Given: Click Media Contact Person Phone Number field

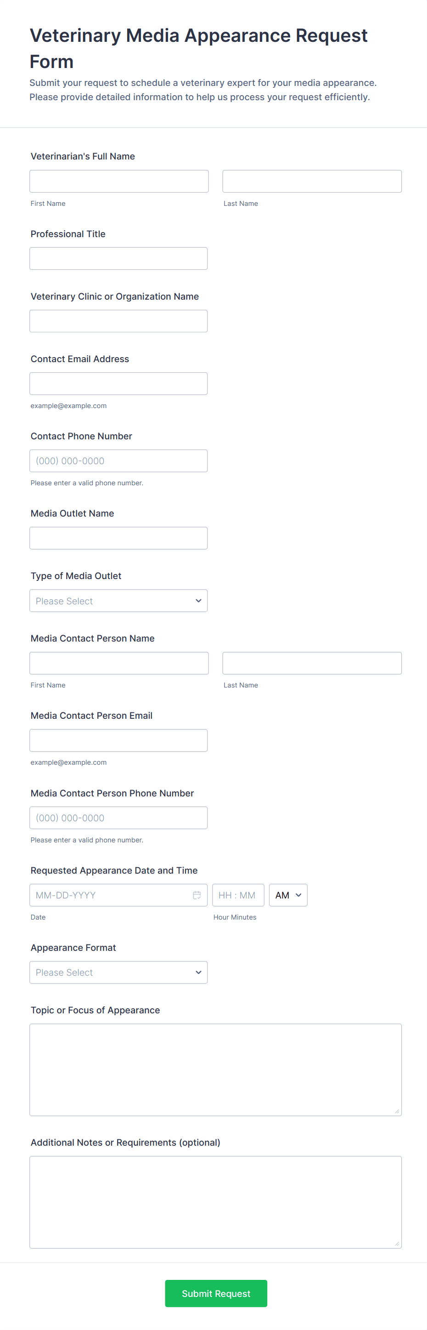Looking at the screenshot, I should tap(118, 817).
